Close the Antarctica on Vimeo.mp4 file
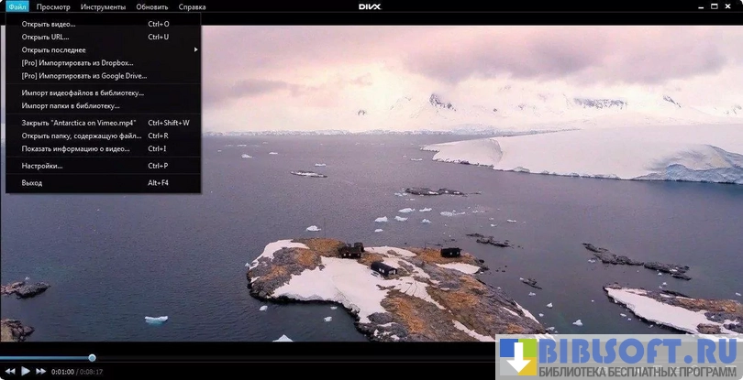The width and height of the screenshot is (743, 380). point(78,123)
